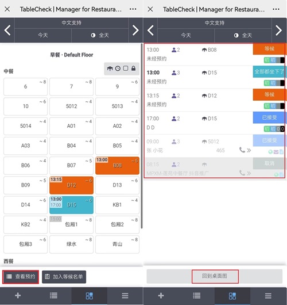287x305 pixels.
Task: Go to next day with left panel right arrow
Action: [135, 30]
